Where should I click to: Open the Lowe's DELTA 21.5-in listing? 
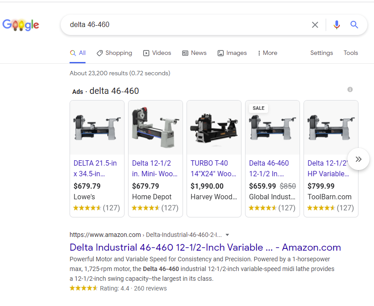tap(95, 168)
